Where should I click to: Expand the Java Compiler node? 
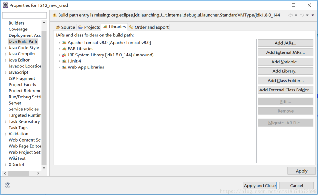pyautogui.click(x=5, y=54)
